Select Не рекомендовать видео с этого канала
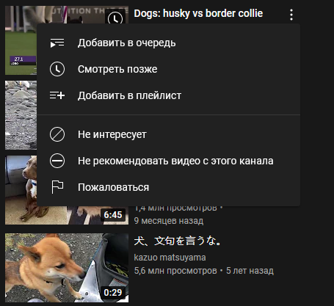 coord(169,161)
